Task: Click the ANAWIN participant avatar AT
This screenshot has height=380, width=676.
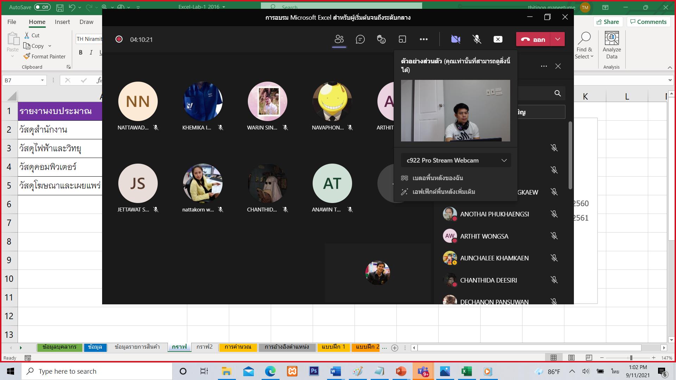Action: coord(332,183)
